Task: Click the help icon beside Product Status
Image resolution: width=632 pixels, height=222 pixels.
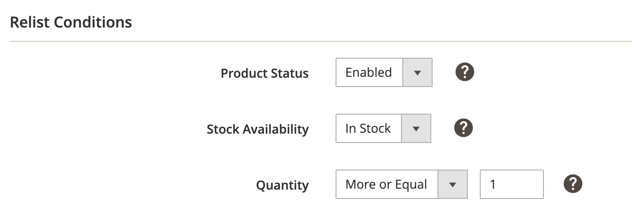Action: [465, 72]
